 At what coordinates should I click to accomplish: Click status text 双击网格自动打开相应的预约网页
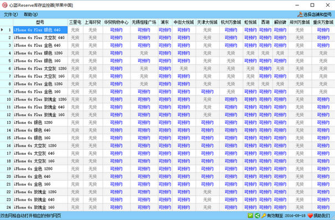tap(30, 216)
